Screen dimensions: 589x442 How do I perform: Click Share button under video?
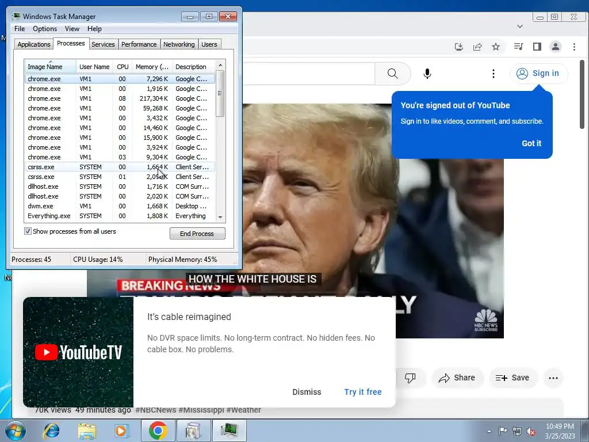(457, 378)
